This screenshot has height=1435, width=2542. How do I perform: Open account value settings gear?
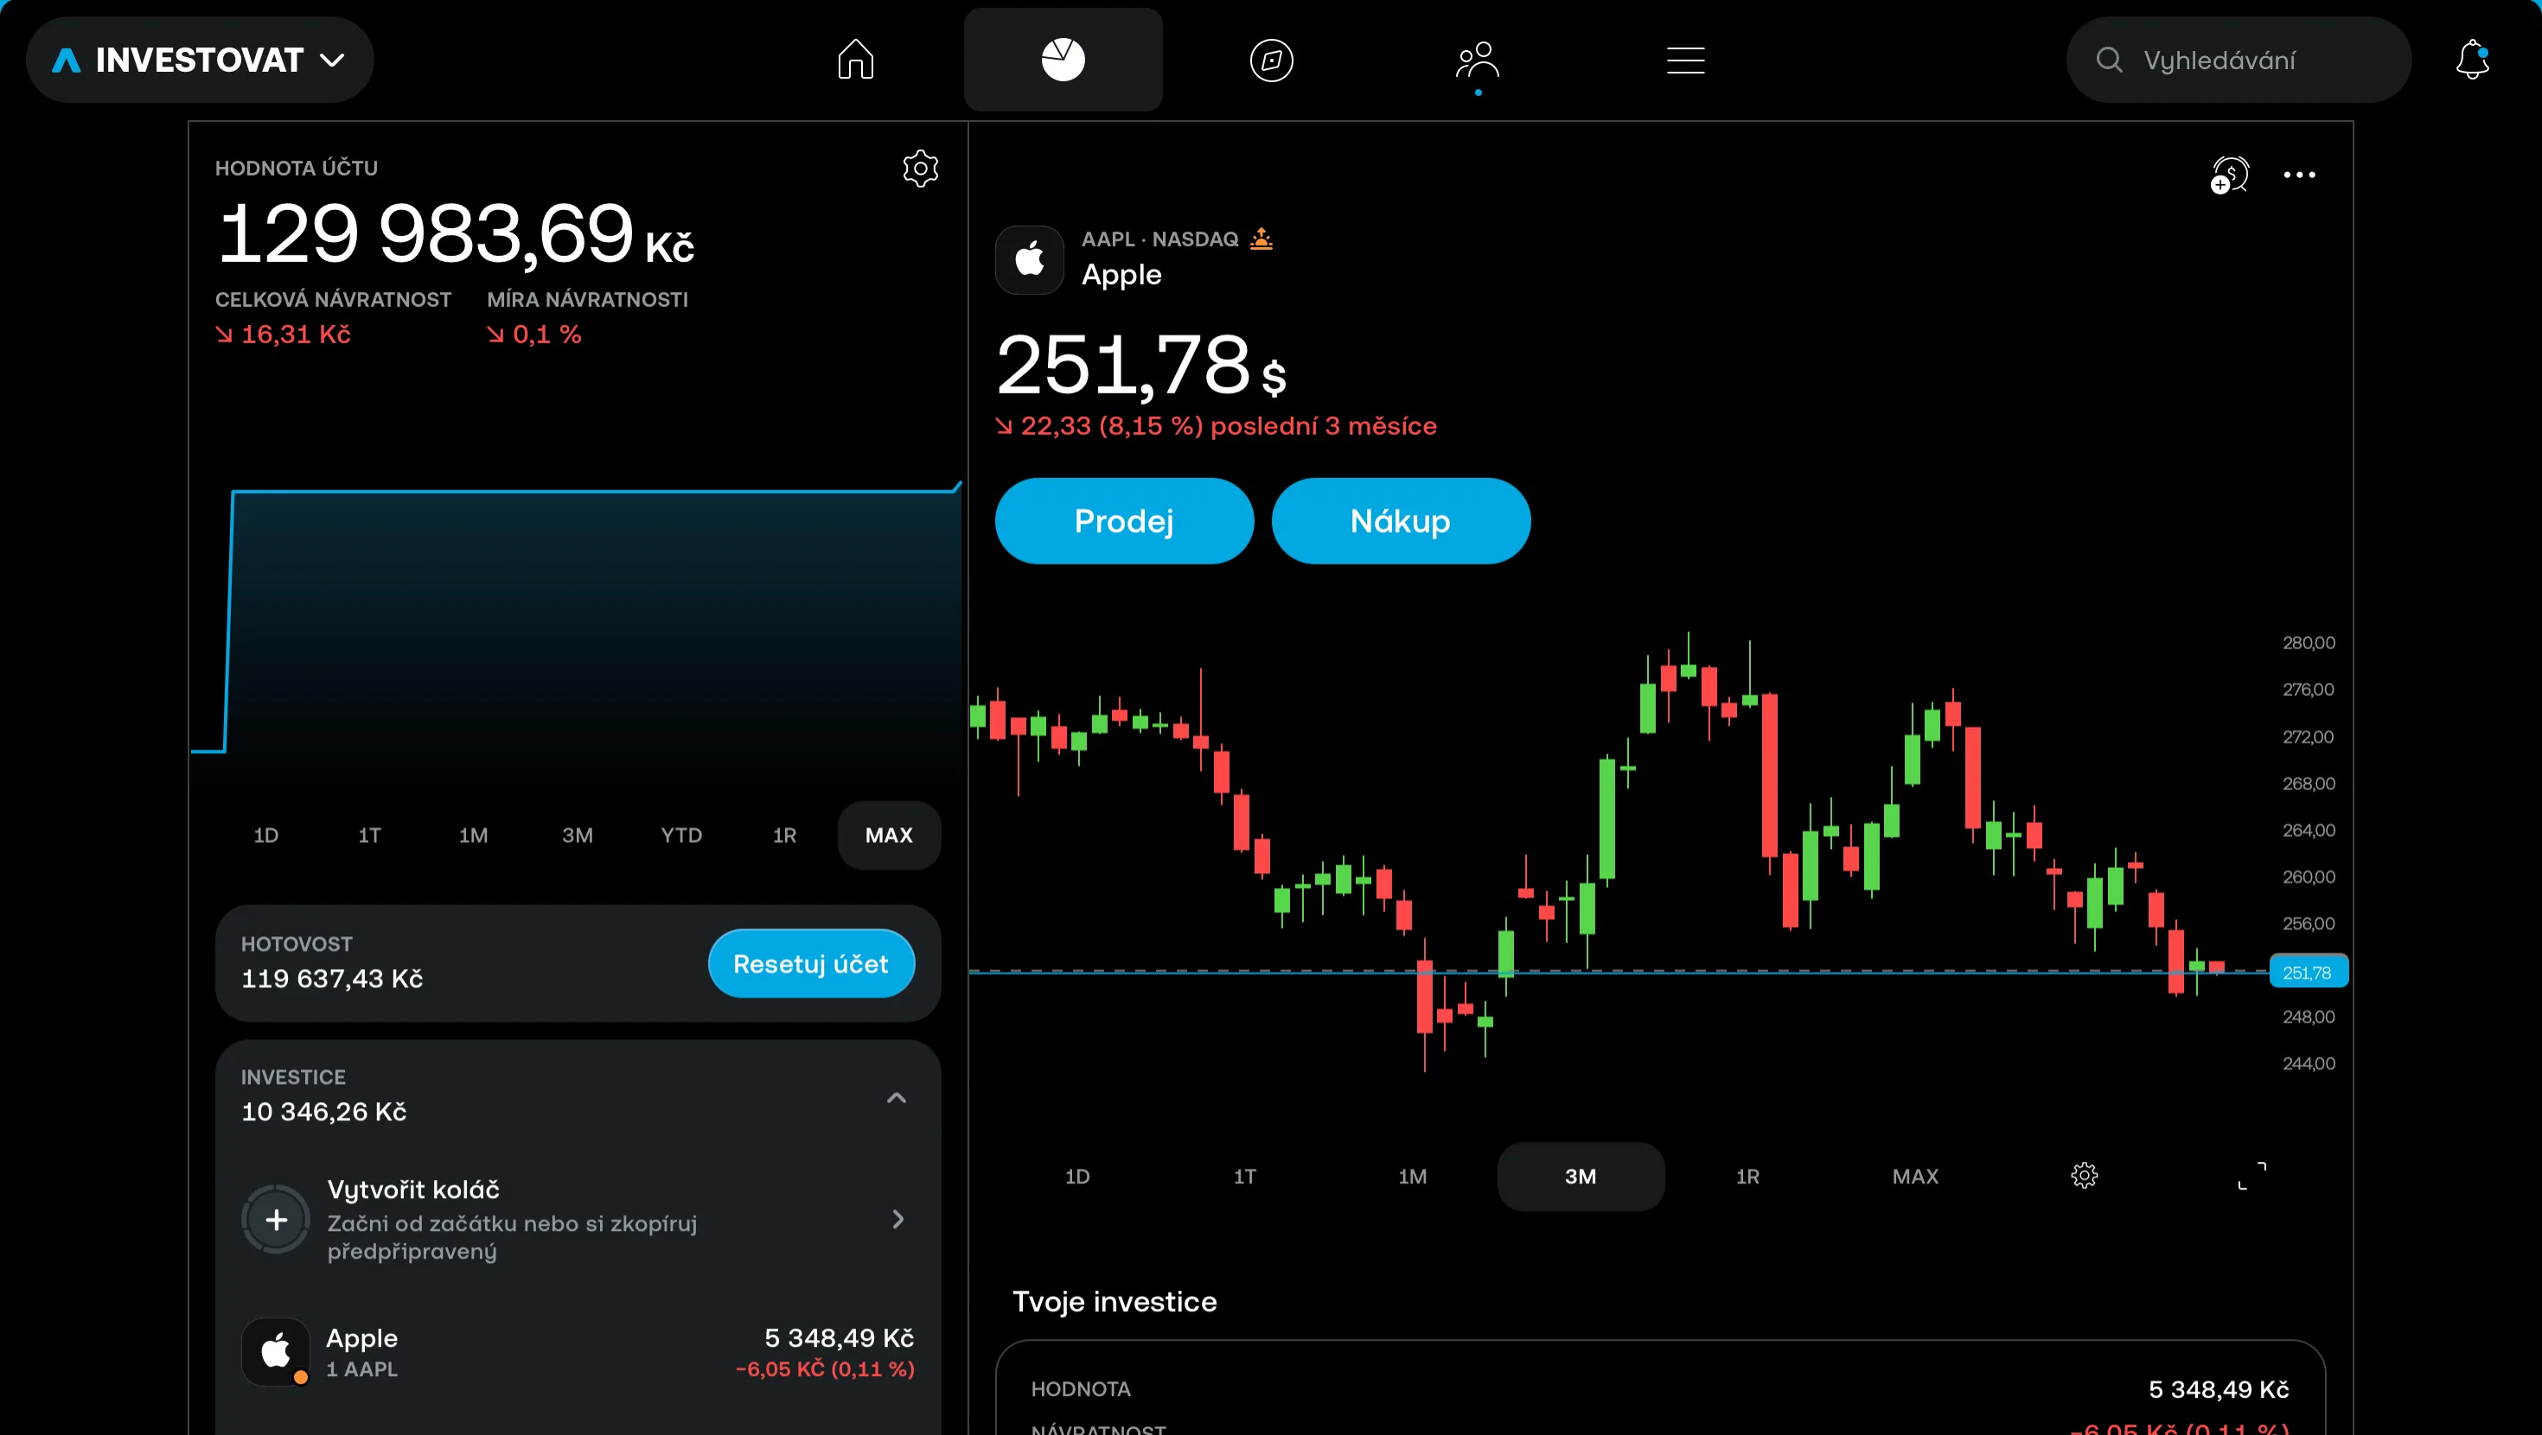coord(920,168)
